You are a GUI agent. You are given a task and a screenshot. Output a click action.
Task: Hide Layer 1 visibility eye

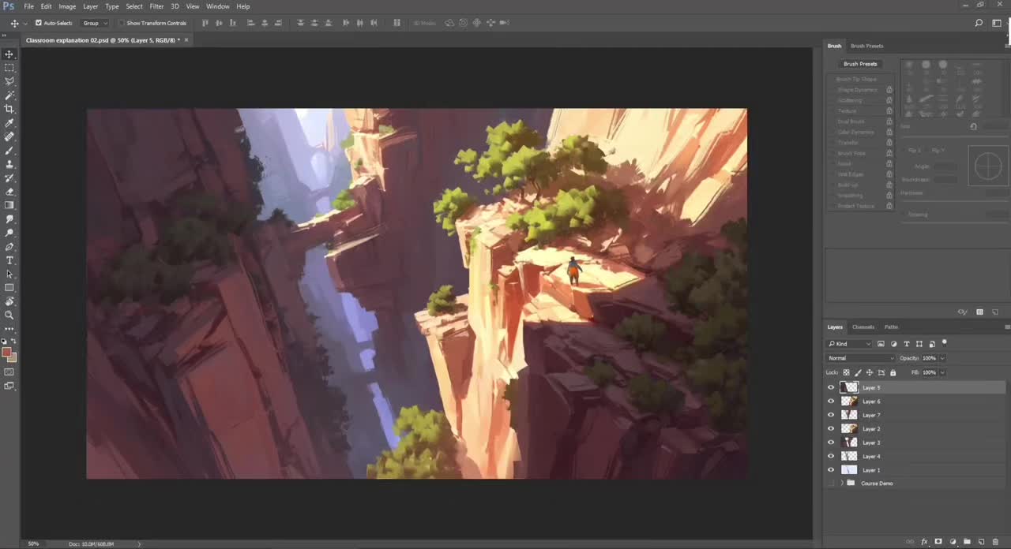pos(831,469)
